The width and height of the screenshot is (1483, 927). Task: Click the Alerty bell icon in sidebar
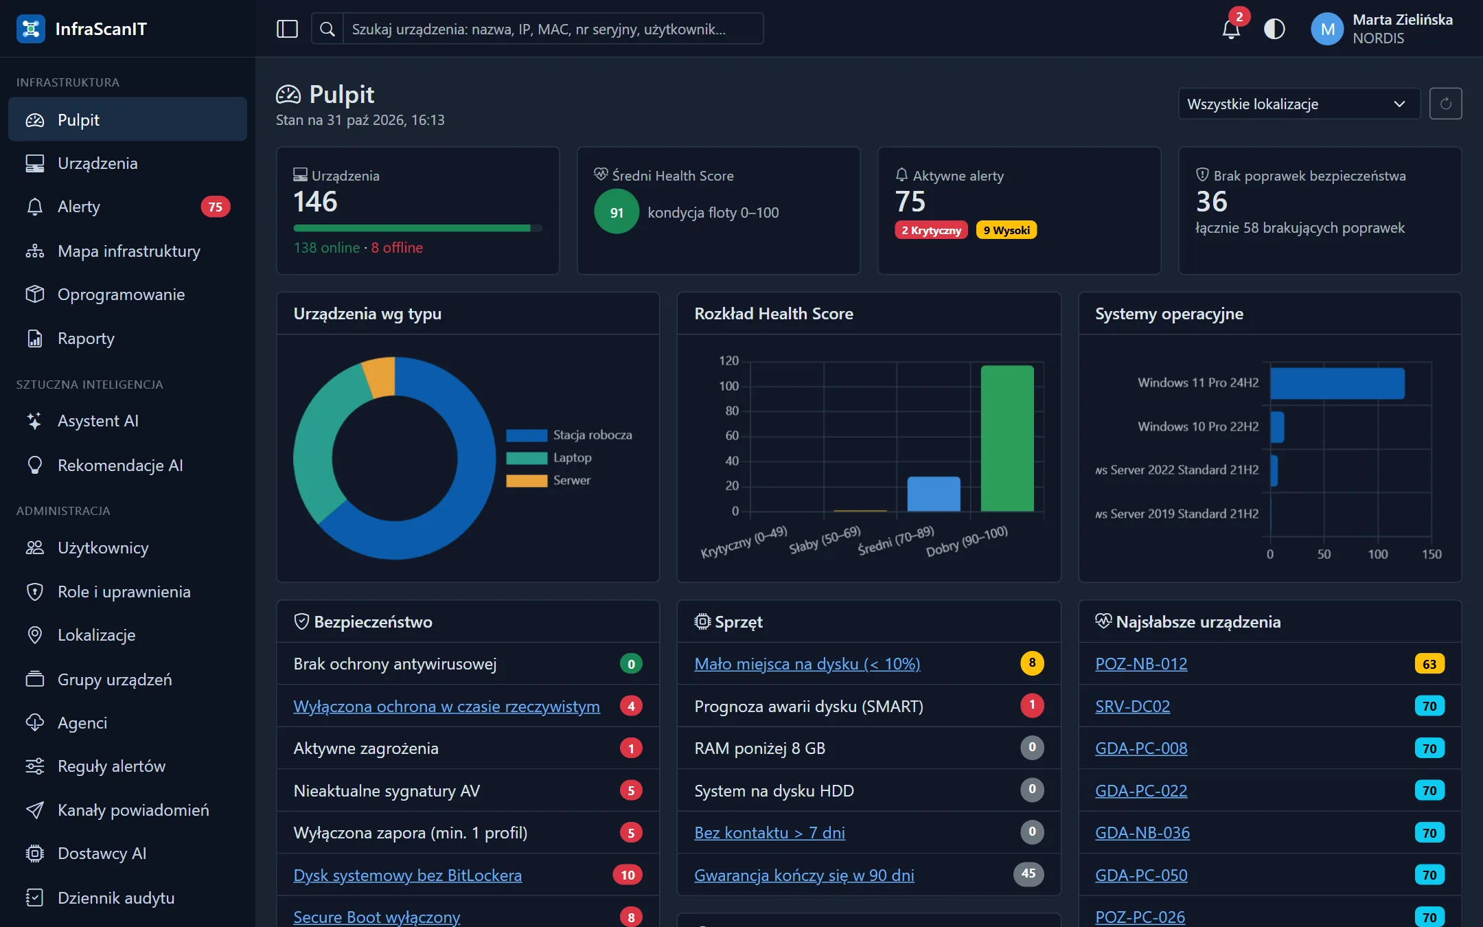35,207
